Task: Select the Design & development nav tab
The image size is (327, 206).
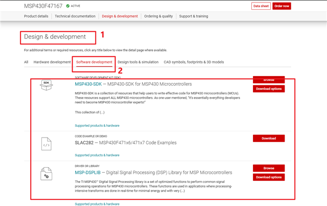Action: coord(120,16)
